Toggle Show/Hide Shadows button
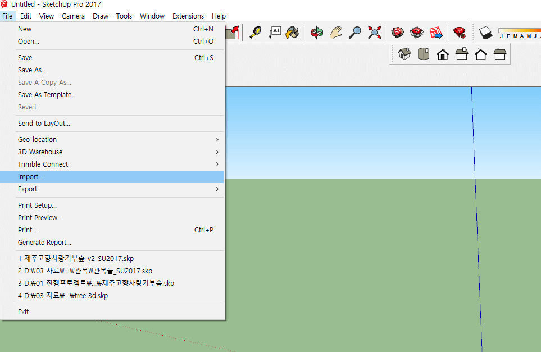 click(x=485, y=33)
